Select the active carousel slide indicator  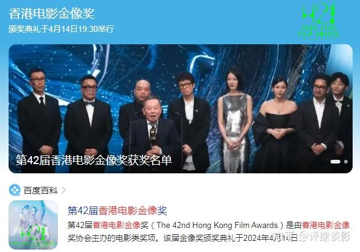[x=335, y=162]
